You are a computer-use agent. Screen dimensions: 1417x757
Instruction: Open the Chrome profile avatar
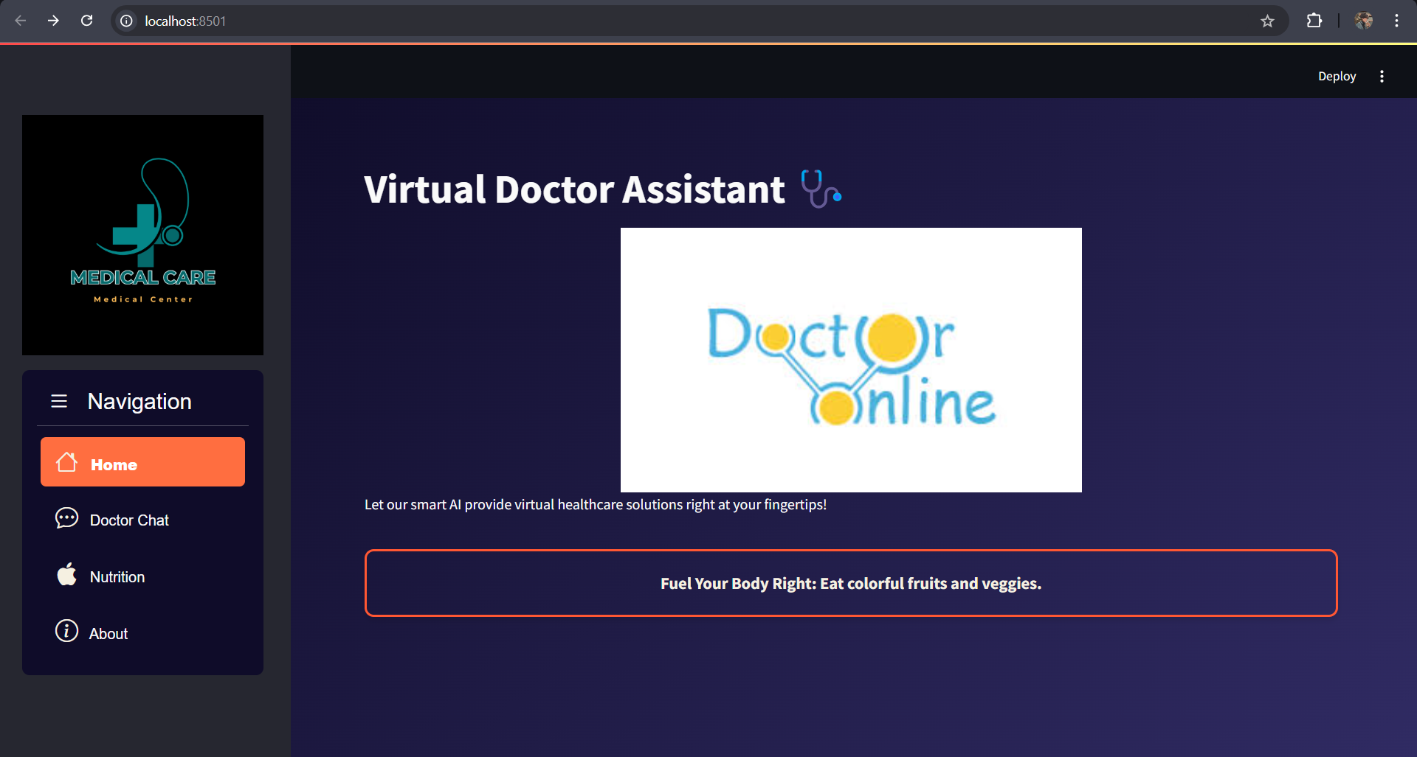(1364, 21)
